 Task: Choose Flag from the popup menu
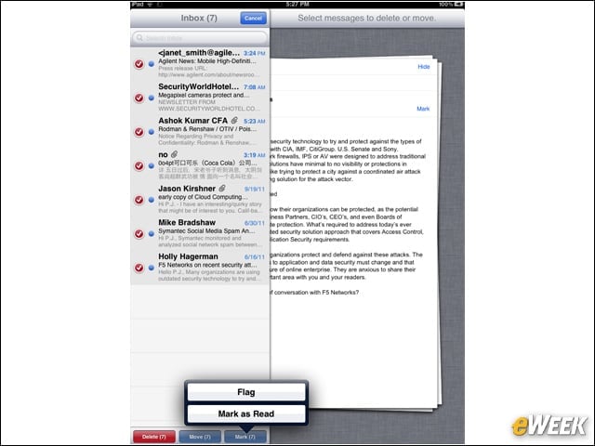(246, 392)
